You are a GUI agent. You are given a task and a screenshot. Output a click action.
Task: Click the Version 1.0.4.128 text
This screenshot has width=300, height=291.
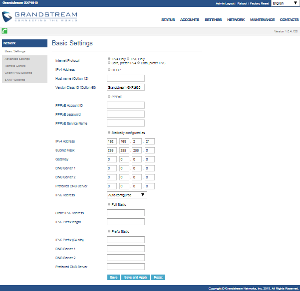[286, 31]
